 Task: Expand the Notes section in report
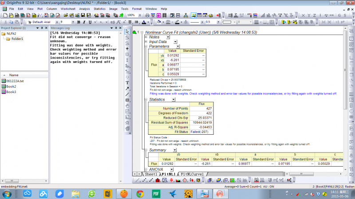click(x=146, y=37)
